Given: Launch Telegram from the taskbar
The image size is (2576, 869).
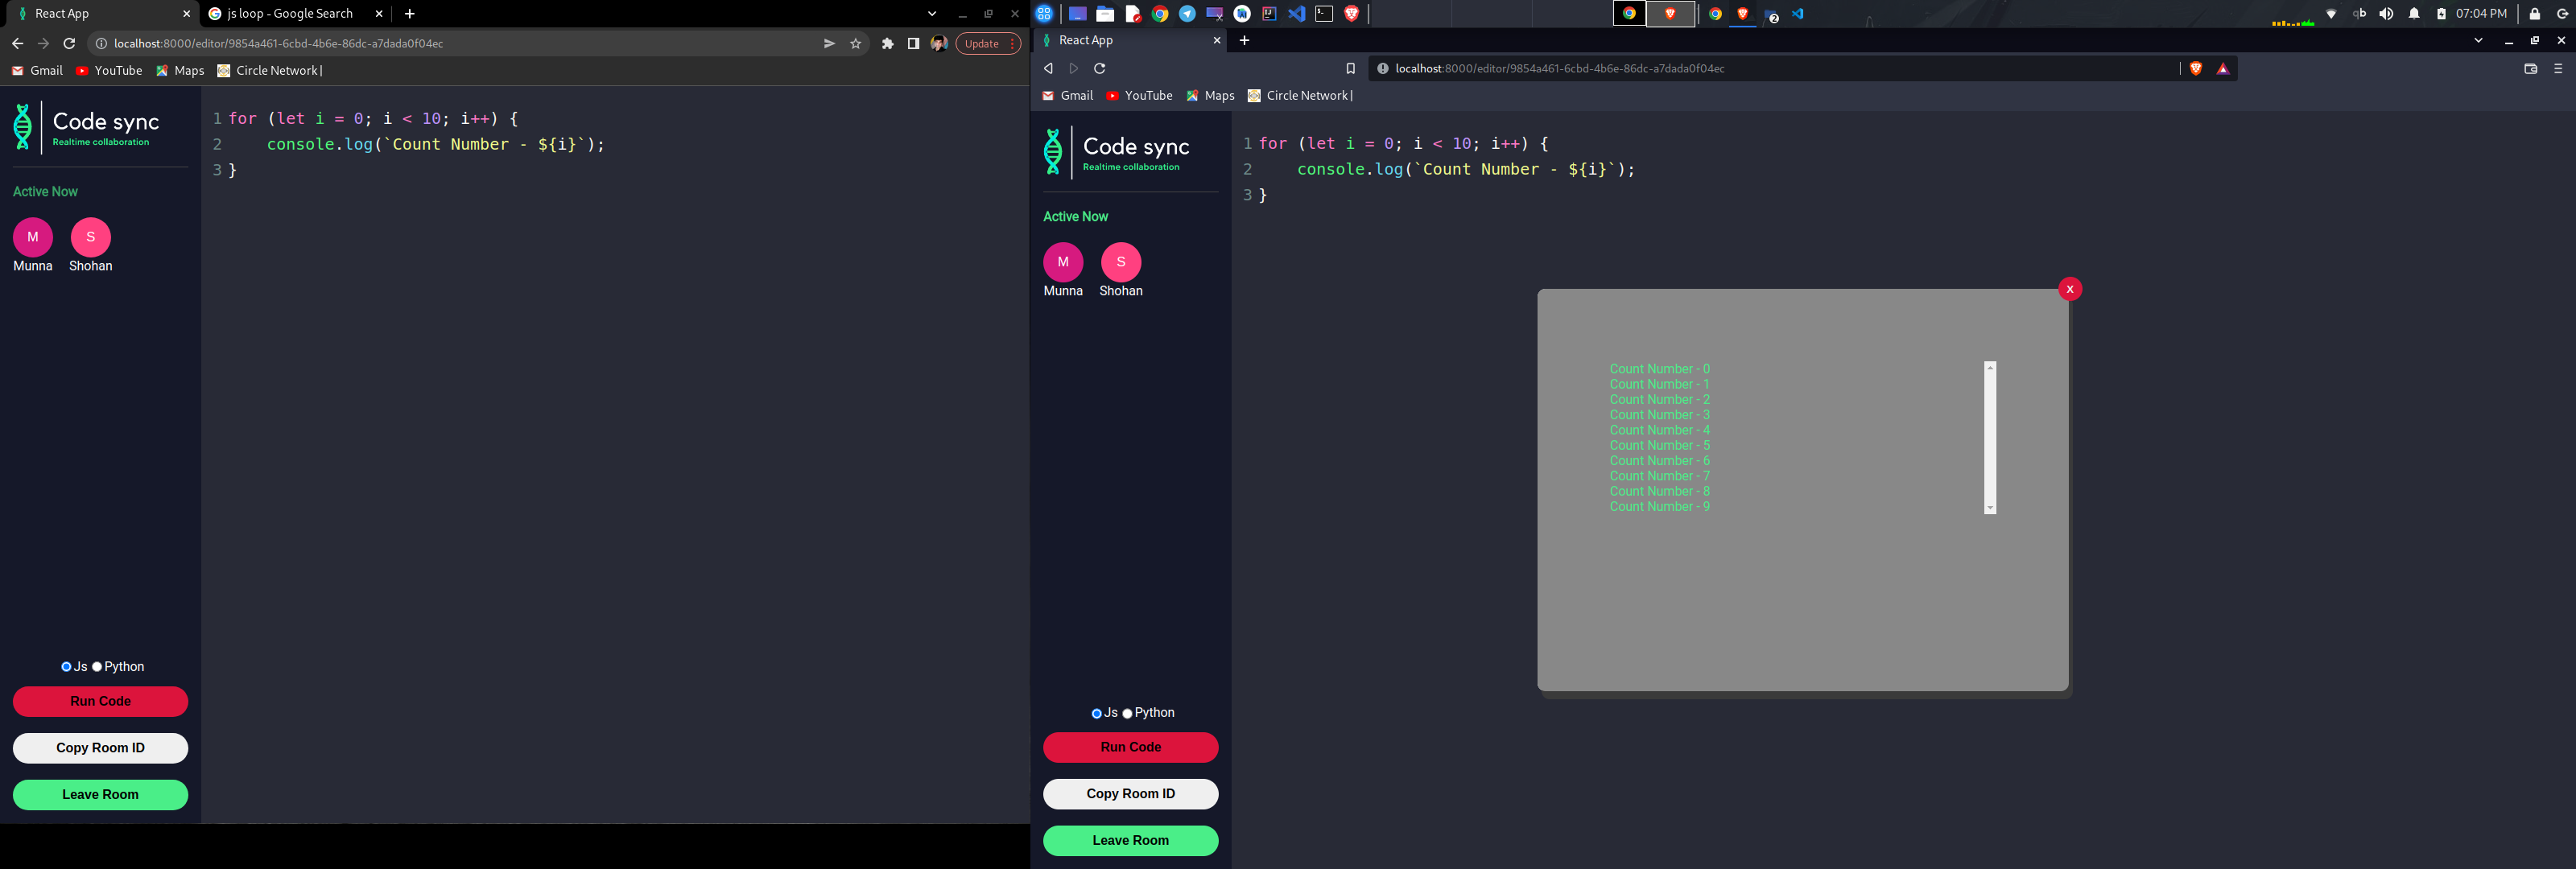Looking at the screenshot, I should [x=1189, y=14].
